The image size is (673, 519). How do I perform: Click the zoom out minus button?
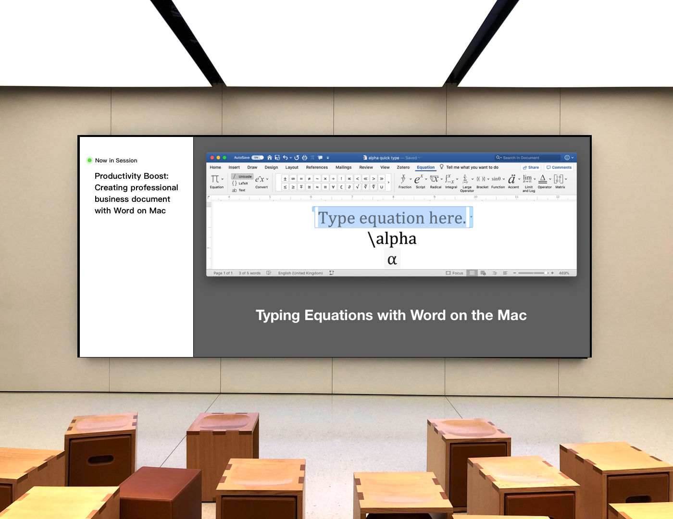pyautogui.click(x=514, y=273)
